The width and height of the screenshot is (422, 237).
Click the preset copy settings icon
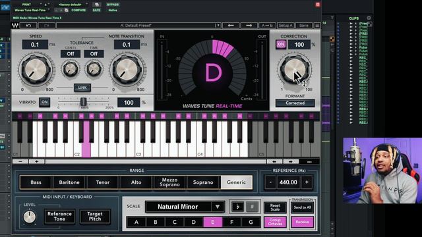[97, 5]
